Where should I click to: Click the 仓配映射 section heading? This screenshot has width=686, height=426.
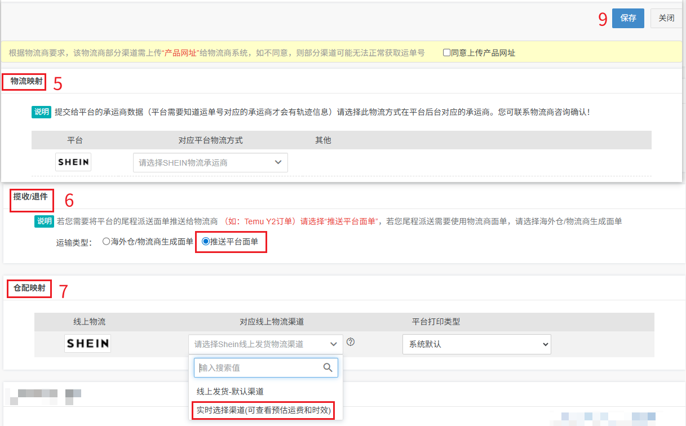[29, 289]
